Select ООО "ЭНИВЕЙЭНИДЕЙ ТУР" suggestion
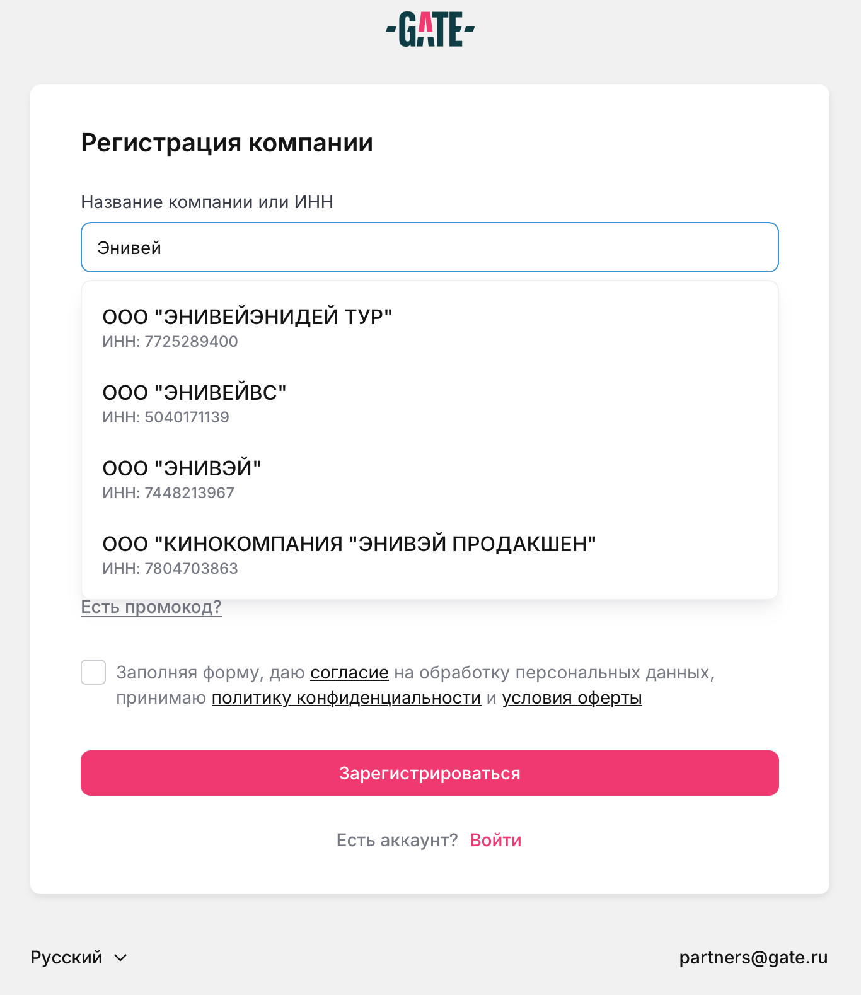 click(x=247, y=317)
